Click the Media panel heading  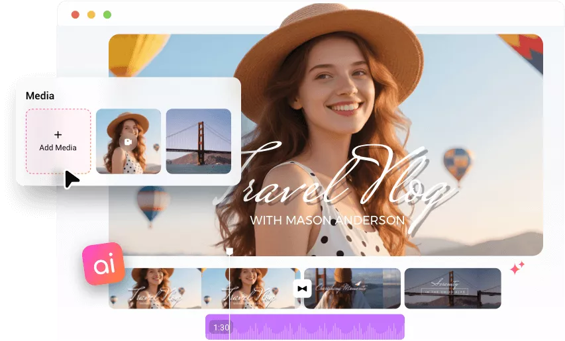point(40,96)
